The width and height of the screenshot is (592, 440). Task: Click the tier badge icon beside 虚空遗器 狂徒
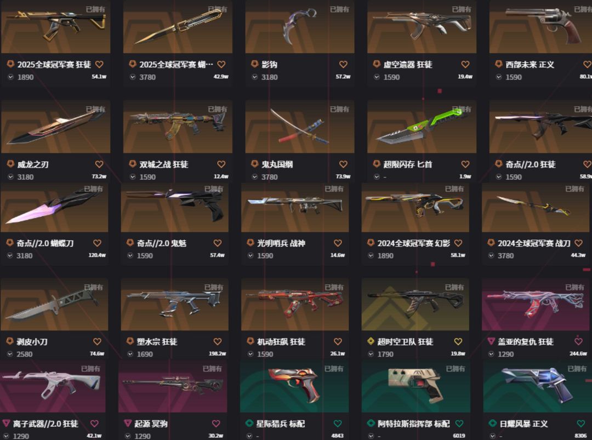pyautogui.click(x=377, y=64)
